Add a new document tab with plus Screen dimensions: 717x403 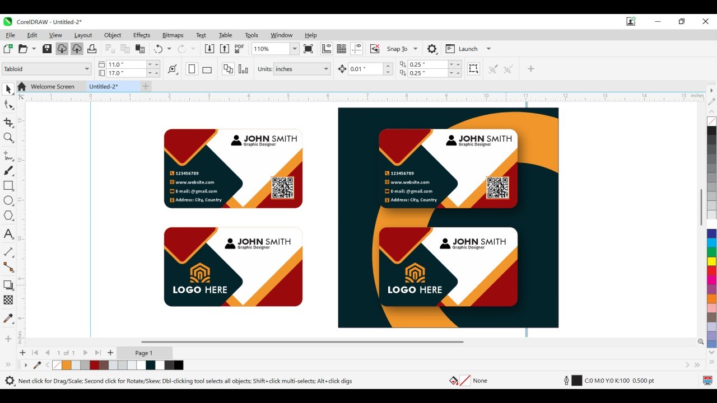click(x=146, y=86)
